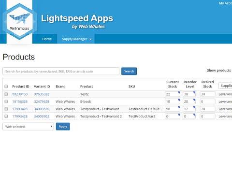Select the TestProduct.Var2 SKU cell
232x174 pixels.
tap(142, 116)
